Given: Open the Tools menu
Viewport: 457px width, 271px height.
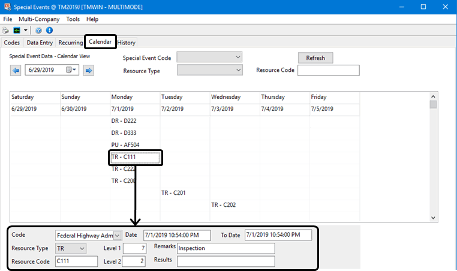Looking at the screenshot, I should (x=73, y=19).
